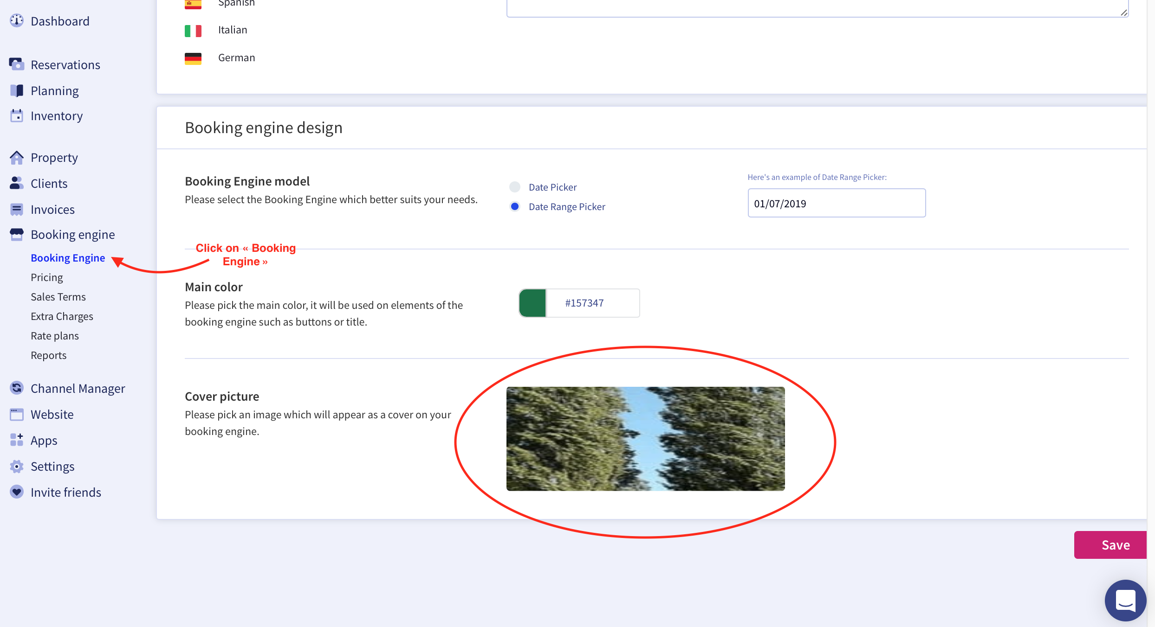The height and width of the screenshot is (627, 1155).
Task: Select the German language label
Action: tap(237, 58)
